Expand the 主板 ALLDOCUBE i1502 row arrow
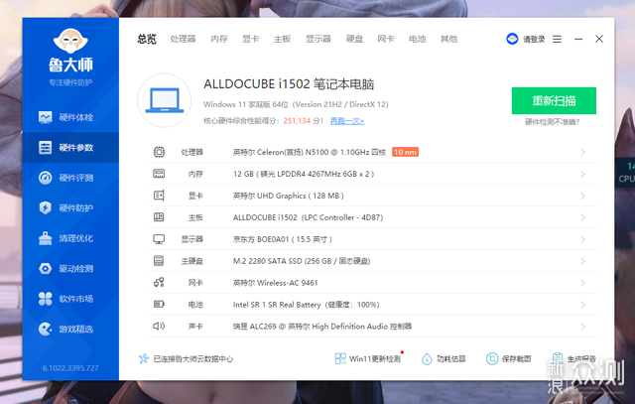This screenshot has width=635, height=404. pyautogui.click(x=582, y=217)
